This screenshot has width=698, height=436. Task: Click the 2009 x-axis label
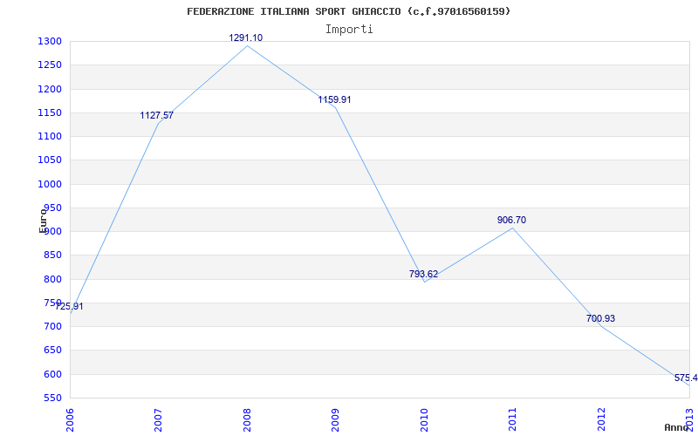(x=335, y=419)
